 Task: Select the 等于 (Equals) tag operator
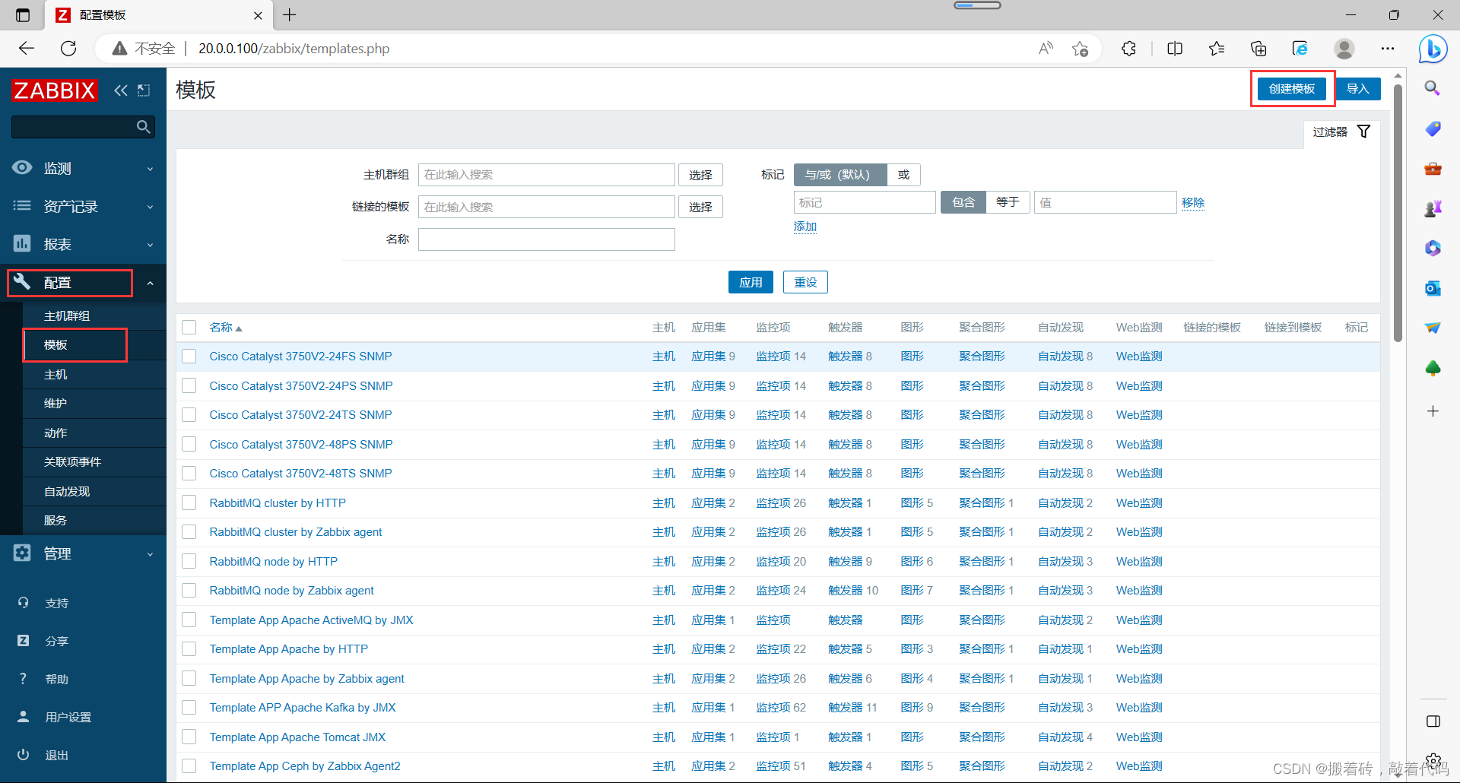pyautogui.click(x=1008, y=202)
